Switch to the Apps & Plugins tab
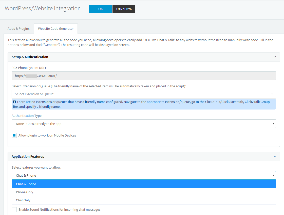Viewport: 284px width, 215px height. click(18, 29)
